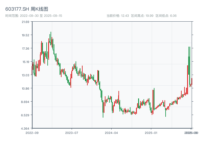This screenshot has height=160, width=213.
Task: Click the y-axis value 15.19
Action: (26, 62)
